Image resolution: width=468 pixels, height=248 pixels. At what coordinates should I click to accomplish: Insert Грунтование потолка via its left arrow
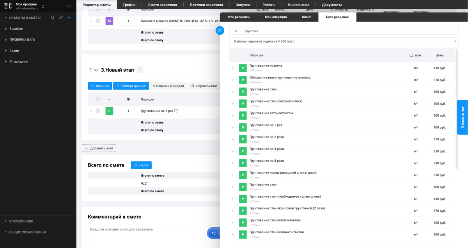click(x=233, y=68)
